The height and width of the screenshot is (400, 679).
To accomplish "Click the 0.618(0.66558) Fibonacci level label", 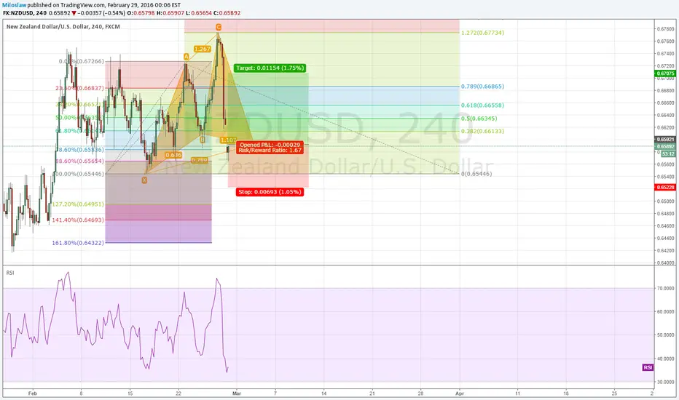I will tap(482, 105).
